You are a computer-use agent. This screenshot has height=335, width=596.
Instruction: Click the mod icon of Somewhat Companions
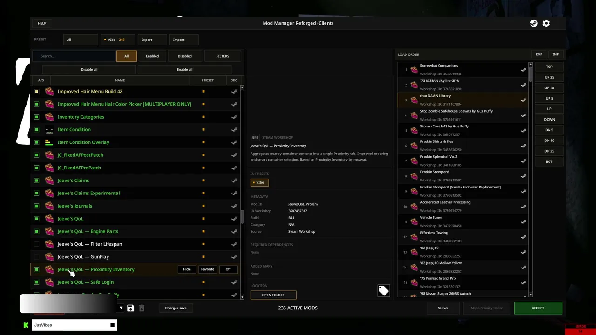414,70
